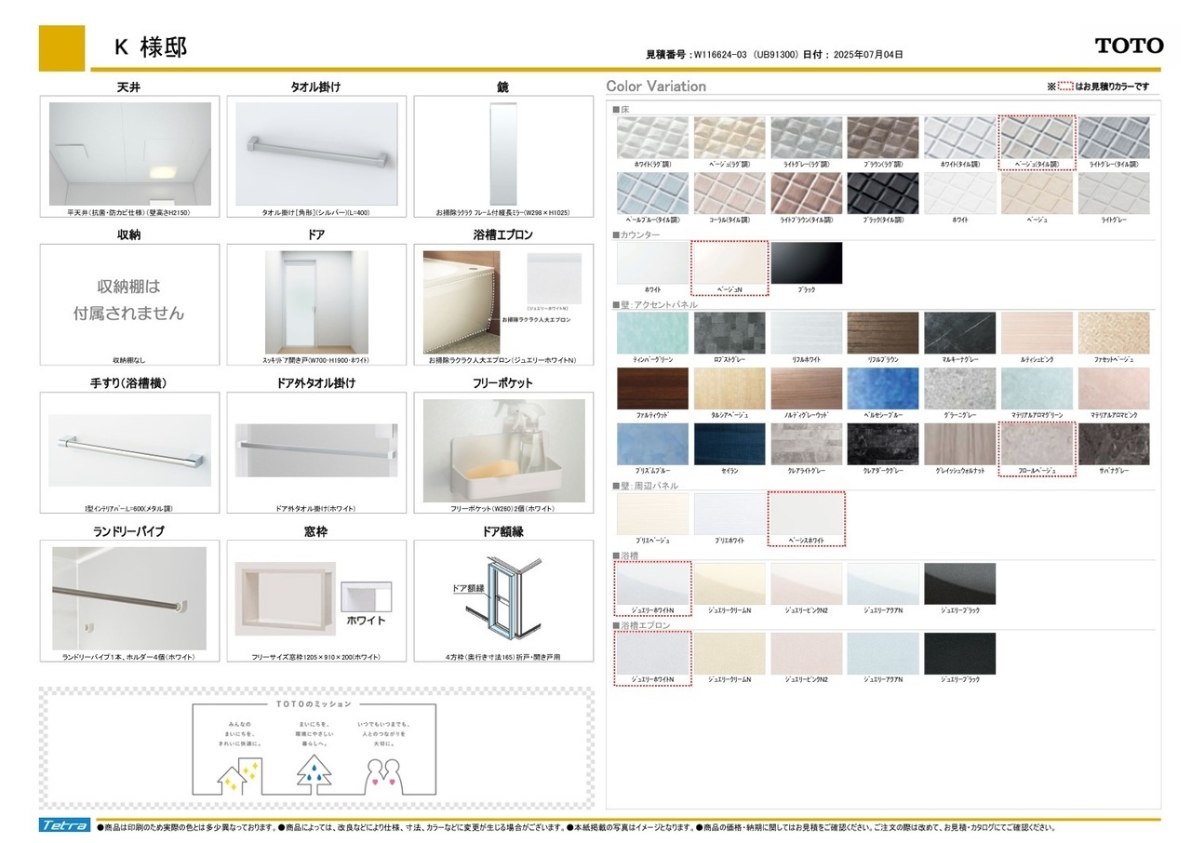This screenshot has width=1191, height=843.
Task: Pick the ブラック counter color swatch
Action: pos(806,263)
